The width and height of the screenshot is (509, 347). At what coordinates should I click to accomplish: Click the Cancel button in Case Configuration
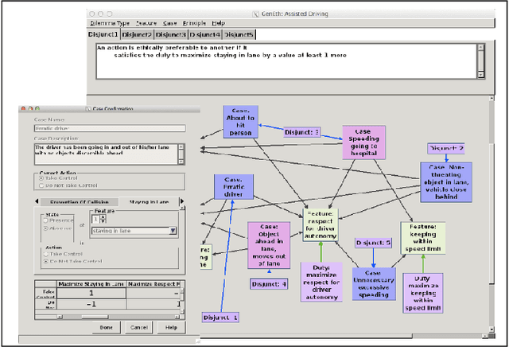(x=139, y=328)
